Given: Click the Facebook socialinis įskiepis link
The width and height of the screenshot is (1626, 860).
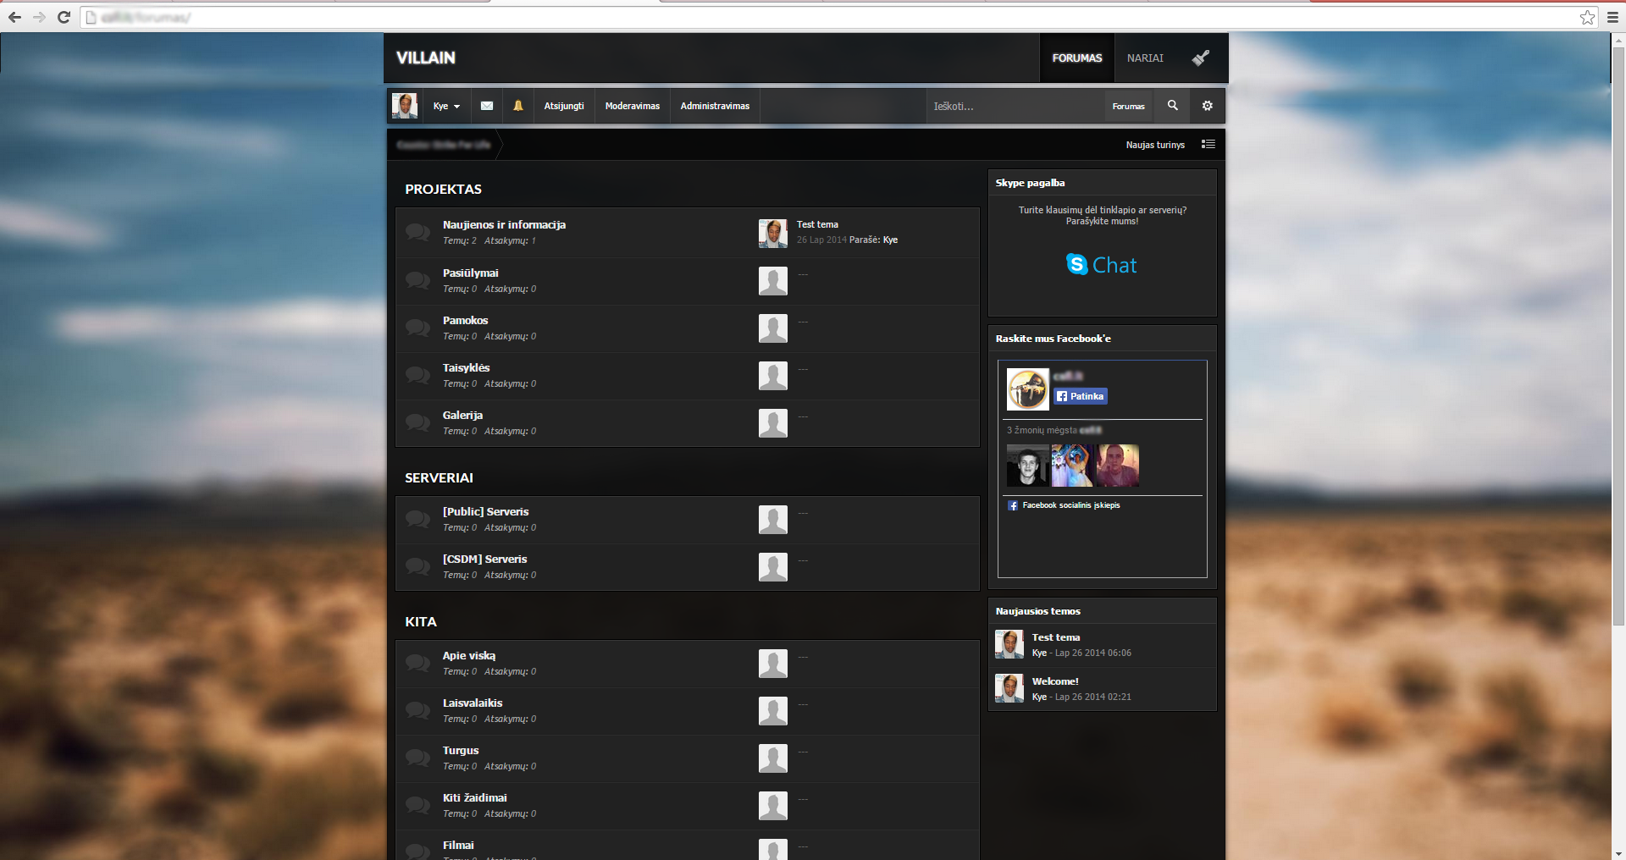Looking at the screenshot, I should (1071, 505).
